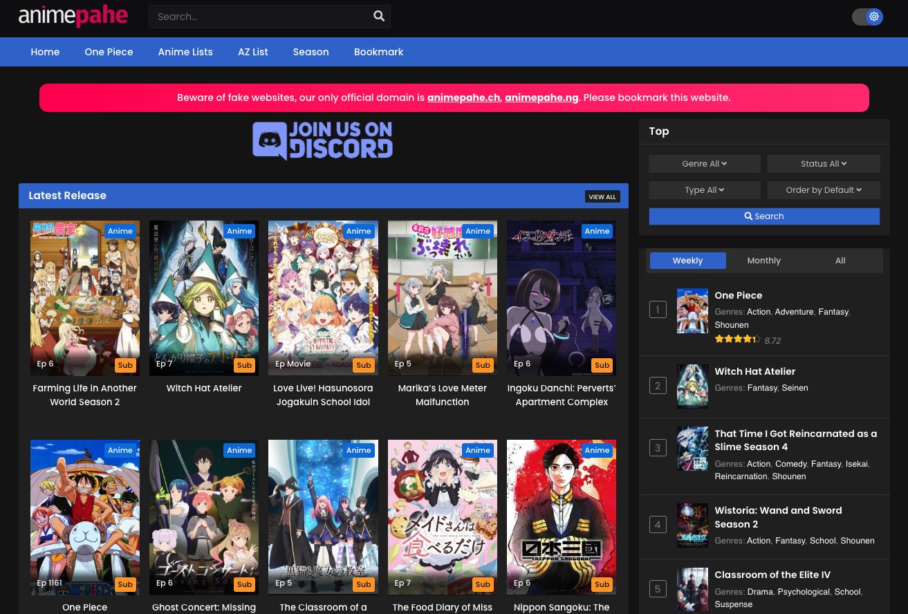Click the Comedy genre link
908x614 pixels.
(x=791, y=464)
